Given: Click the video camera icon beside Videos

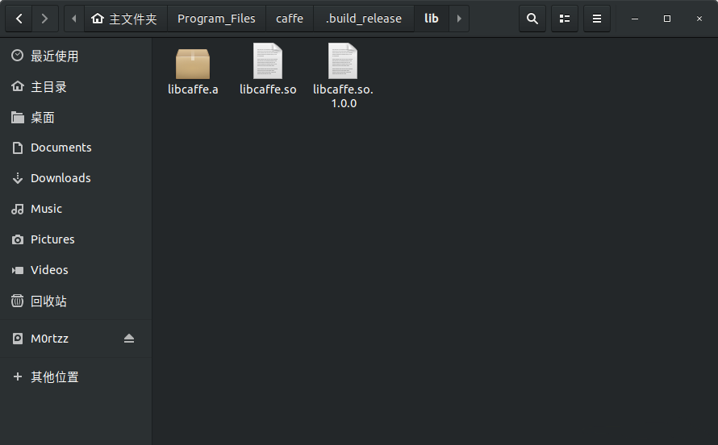Looking at the screenshot, I should (18, 270).
